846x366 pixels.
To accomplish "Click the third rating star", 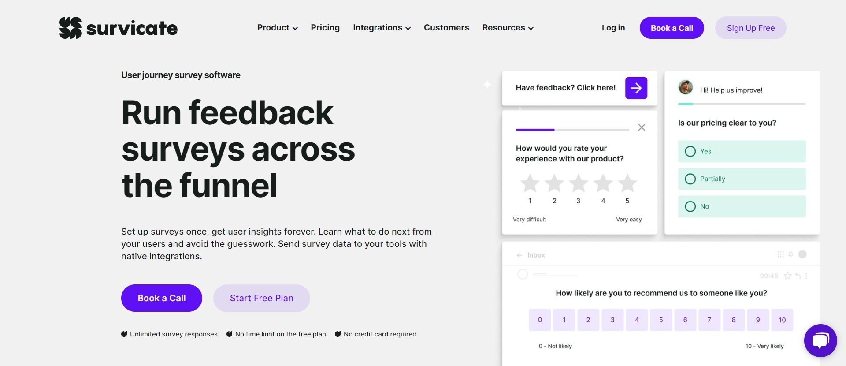I will (579, 183).
